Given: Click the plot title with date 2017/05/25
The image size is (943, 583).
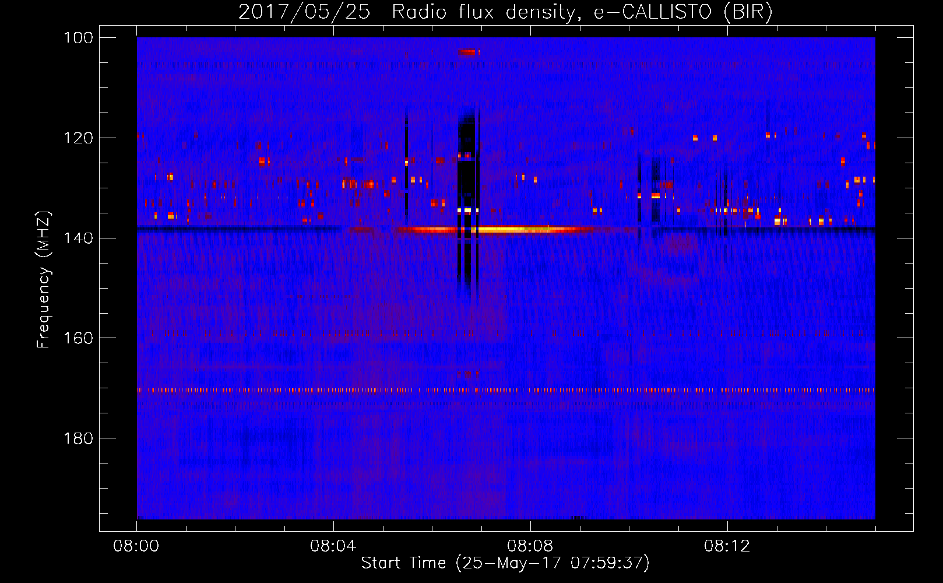Looking at the screenshot, I should (505, 12).
